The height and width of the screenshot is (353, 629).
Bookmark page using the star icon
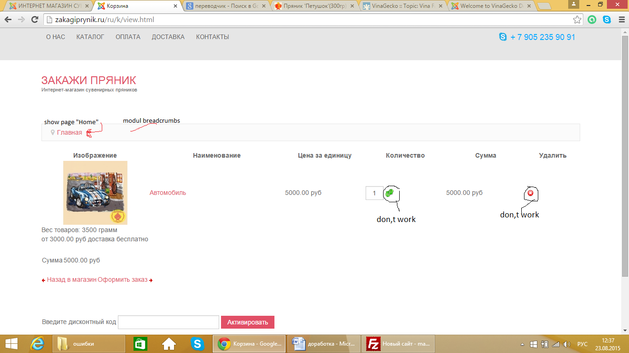coord(577,20)
